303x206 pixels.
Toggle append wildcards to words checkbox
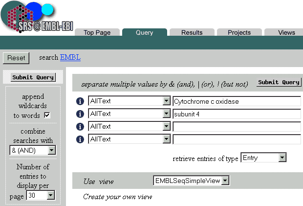click(47, 115)
